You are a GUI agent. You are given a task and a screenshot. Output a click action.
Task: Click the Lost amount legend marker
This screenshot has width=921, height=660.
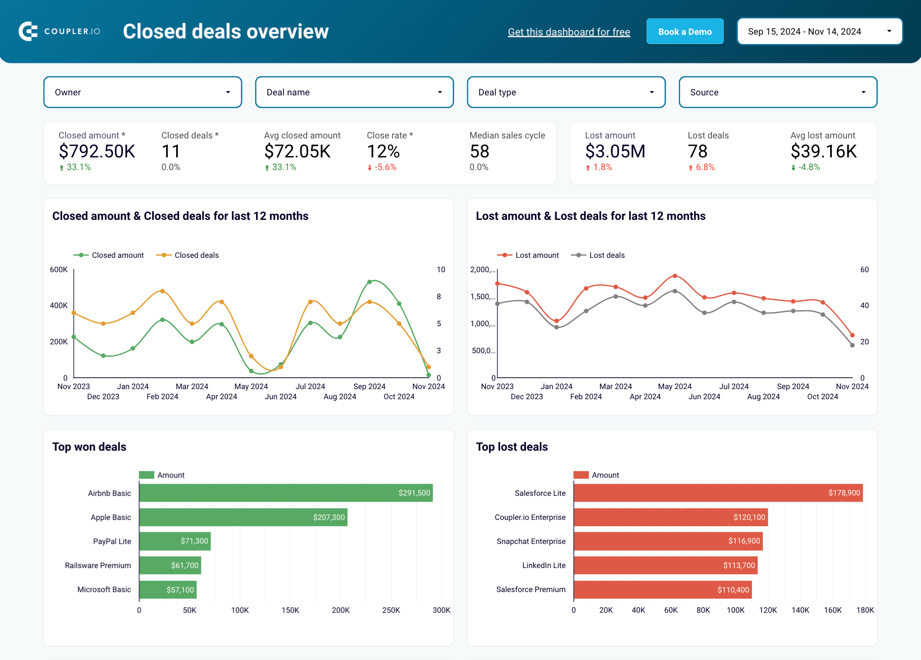point(504,255)
